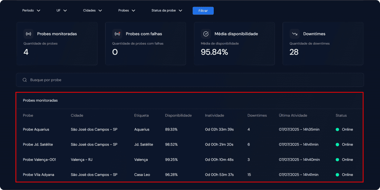Click the Downtimes trending-down icon

click(x=294, y=34)
